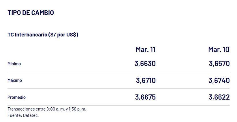Screen dimensions: 237x122
Task: Select the Máximo row label
Action: (x=15, y=80)
